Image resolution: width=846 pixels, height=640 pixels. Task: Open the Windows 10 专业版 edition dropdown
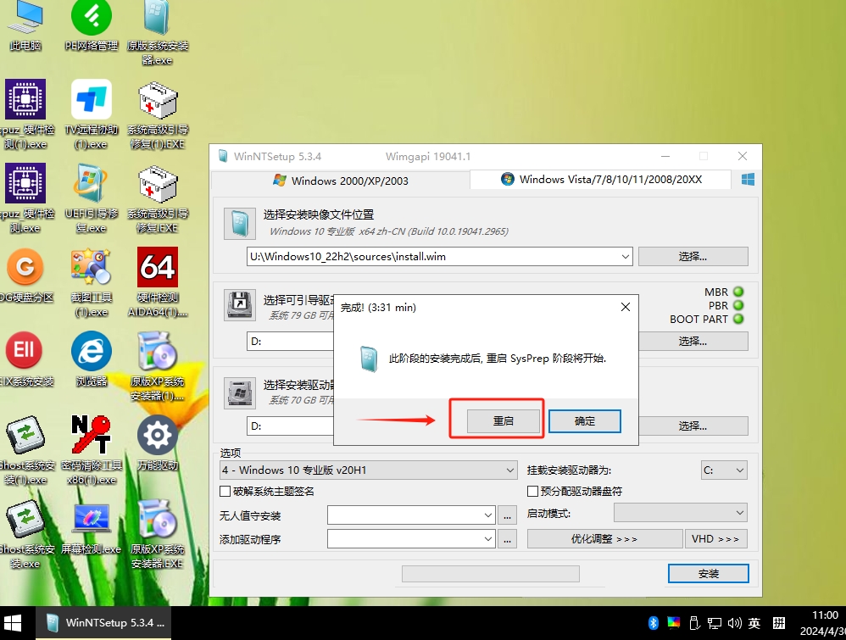tap(369, 470)
